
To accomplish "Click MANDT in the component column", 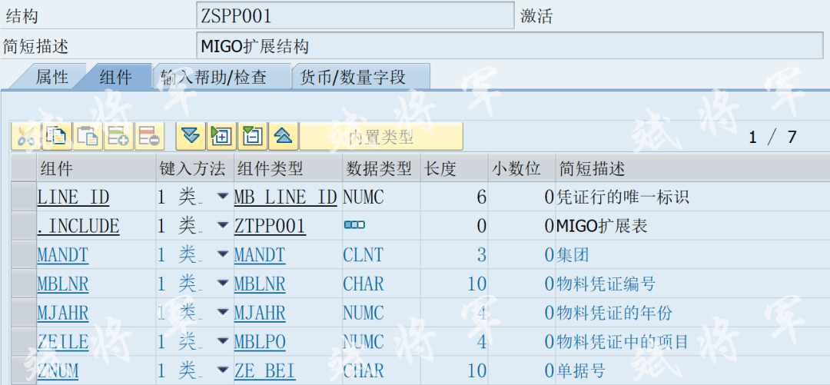I will tap(62, 255).
